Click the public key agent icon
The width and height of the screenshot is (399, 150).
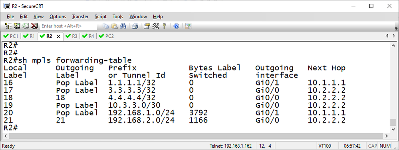tap(164, 26)
